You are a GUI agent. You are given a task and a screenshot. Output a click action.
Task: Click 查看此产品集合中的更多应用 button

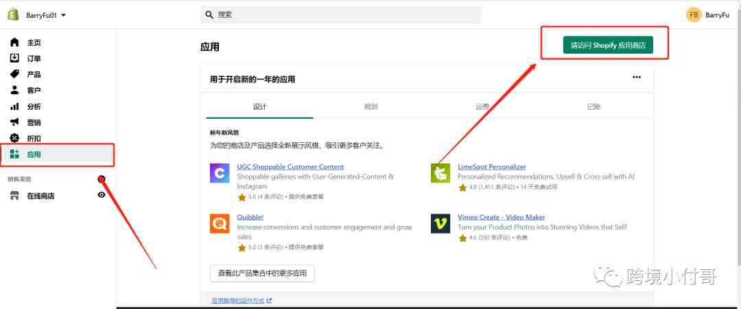(262, 273)
